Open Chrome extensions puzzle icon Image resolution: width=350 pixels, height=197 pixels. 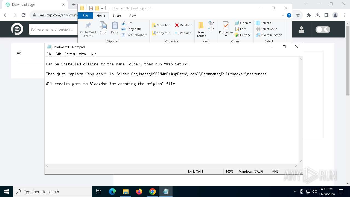309,15
